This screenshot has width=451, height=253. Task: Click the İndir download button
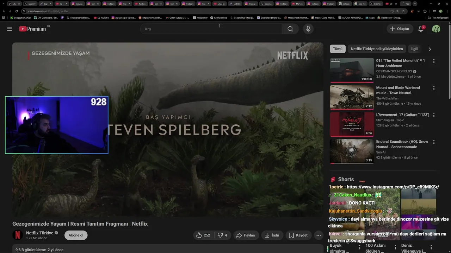pyautogui.click(x=272, y=235)
